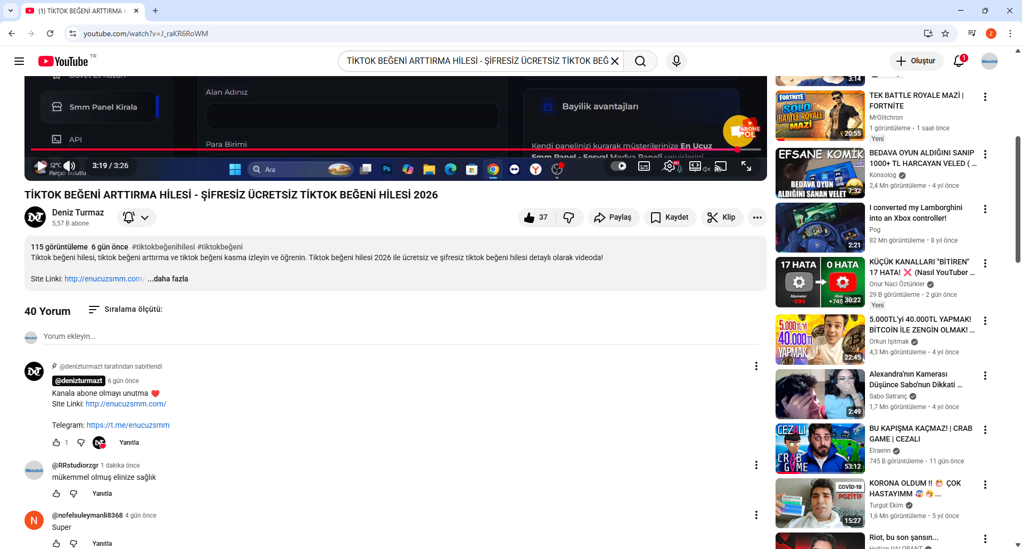
Task: Toggle the autoplay switch in the player
Action: pos(619,166)
